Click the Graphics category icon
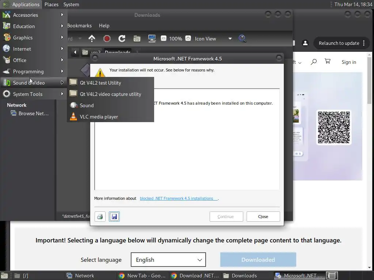This screenshot has height=280, width=374. tap(7, 38)
